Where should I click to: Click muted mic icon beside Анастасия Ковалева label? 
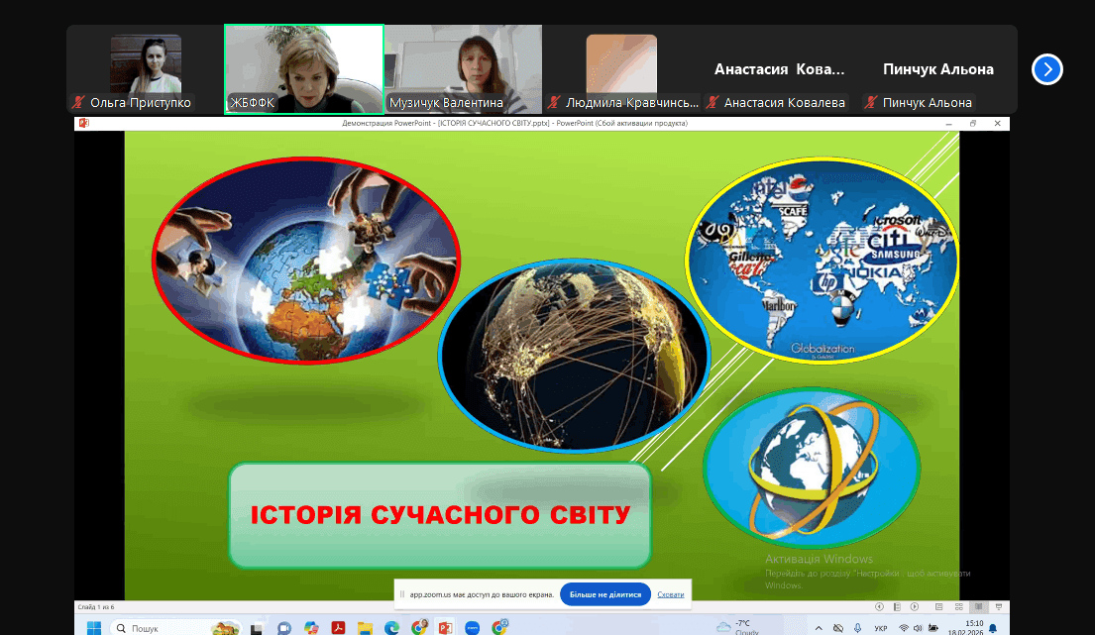coord(712,103)
